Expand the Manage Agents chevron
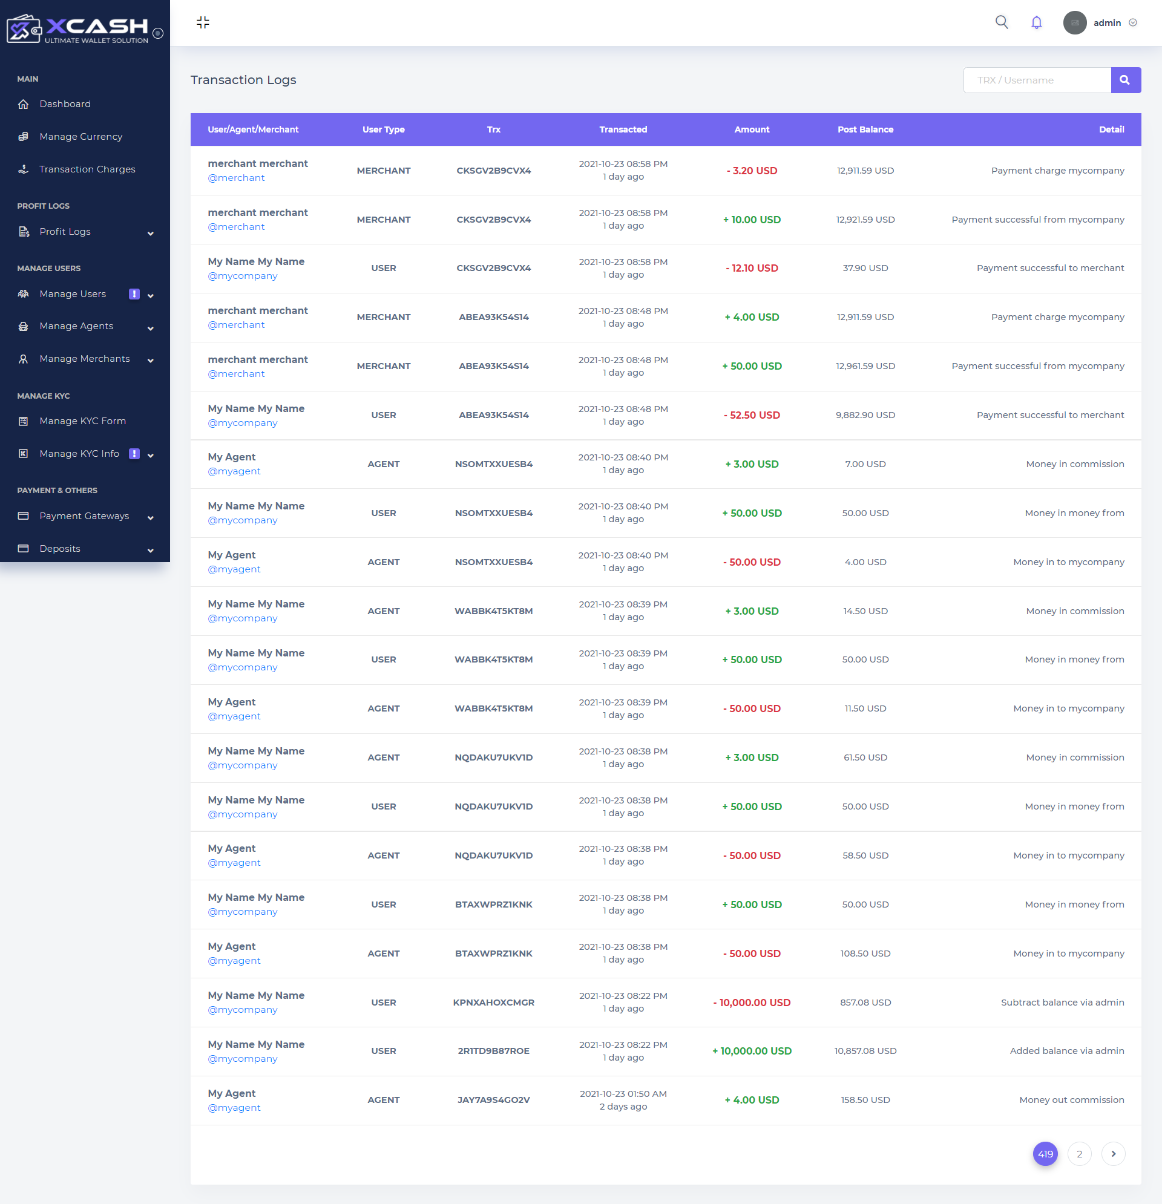This screenshot has width=1162, height=1204. click(151, 328)
